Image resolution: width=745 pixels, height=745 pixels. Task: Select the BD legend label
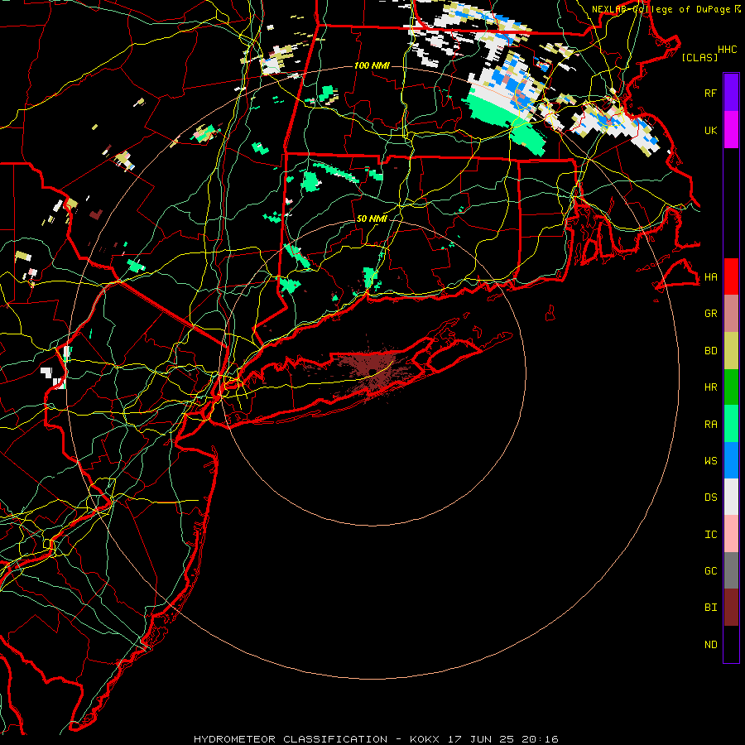pos(710,351)
